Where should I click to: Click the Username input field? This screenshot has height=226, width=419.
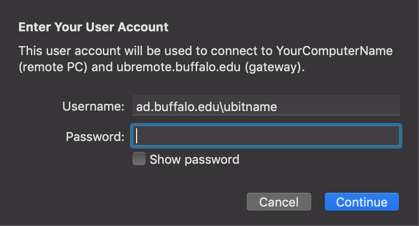pyautogui.click(x=266, y=106)
